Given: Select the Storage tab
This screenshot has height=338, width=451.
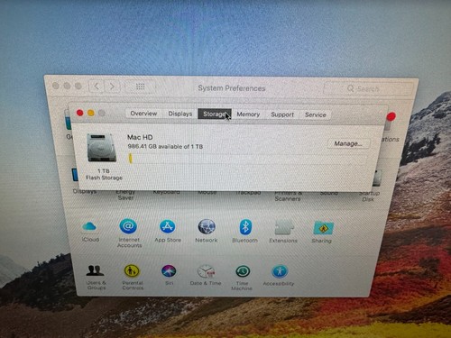Looking at the screenshot, I should (x=215, y=114).
